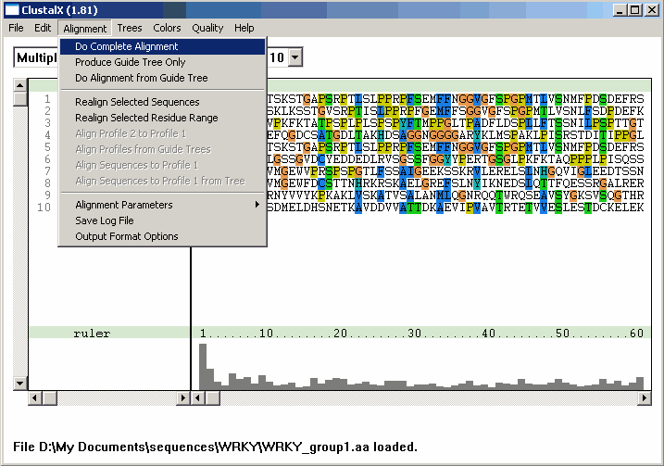Screen dimensions: 664x466
Task: Click ruler position 50
Action: tap(563, 334)
